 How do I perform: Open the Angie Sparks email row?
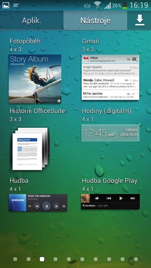pos(110,70)
